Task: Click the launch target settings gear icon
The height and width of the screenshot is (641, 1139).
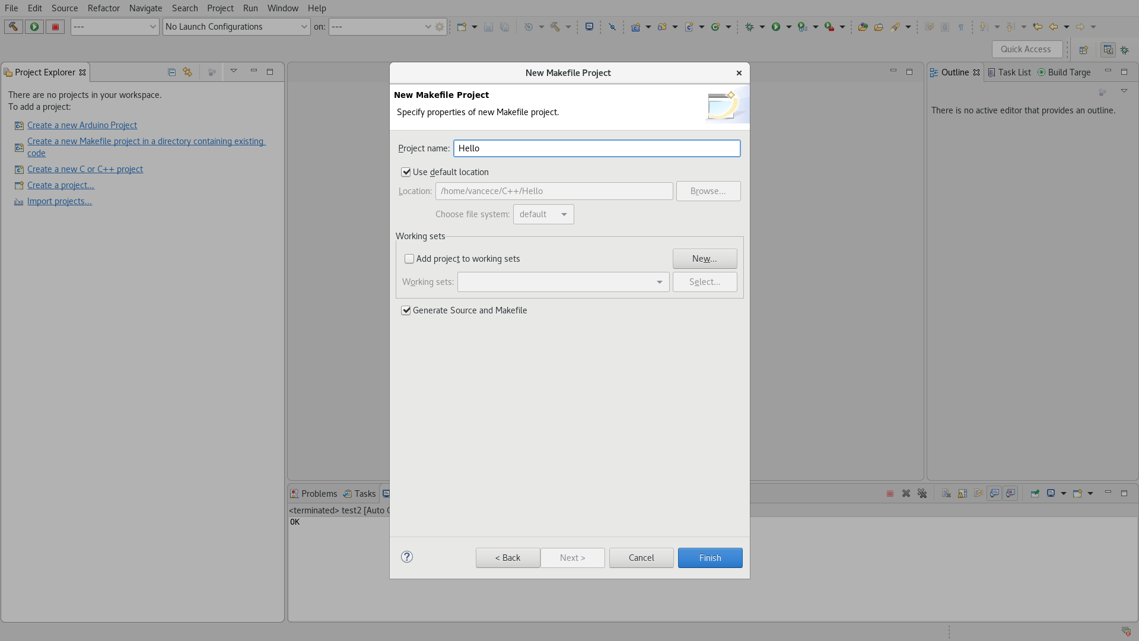Action: pos(440,27)
